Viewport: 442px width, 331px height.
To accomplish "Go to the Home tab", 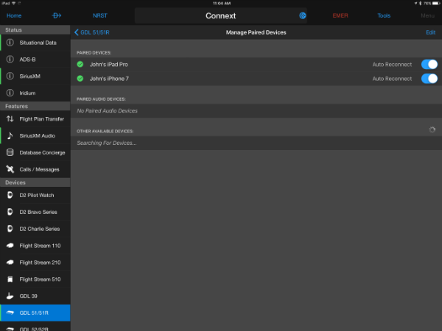I will (x=14, y=15).
